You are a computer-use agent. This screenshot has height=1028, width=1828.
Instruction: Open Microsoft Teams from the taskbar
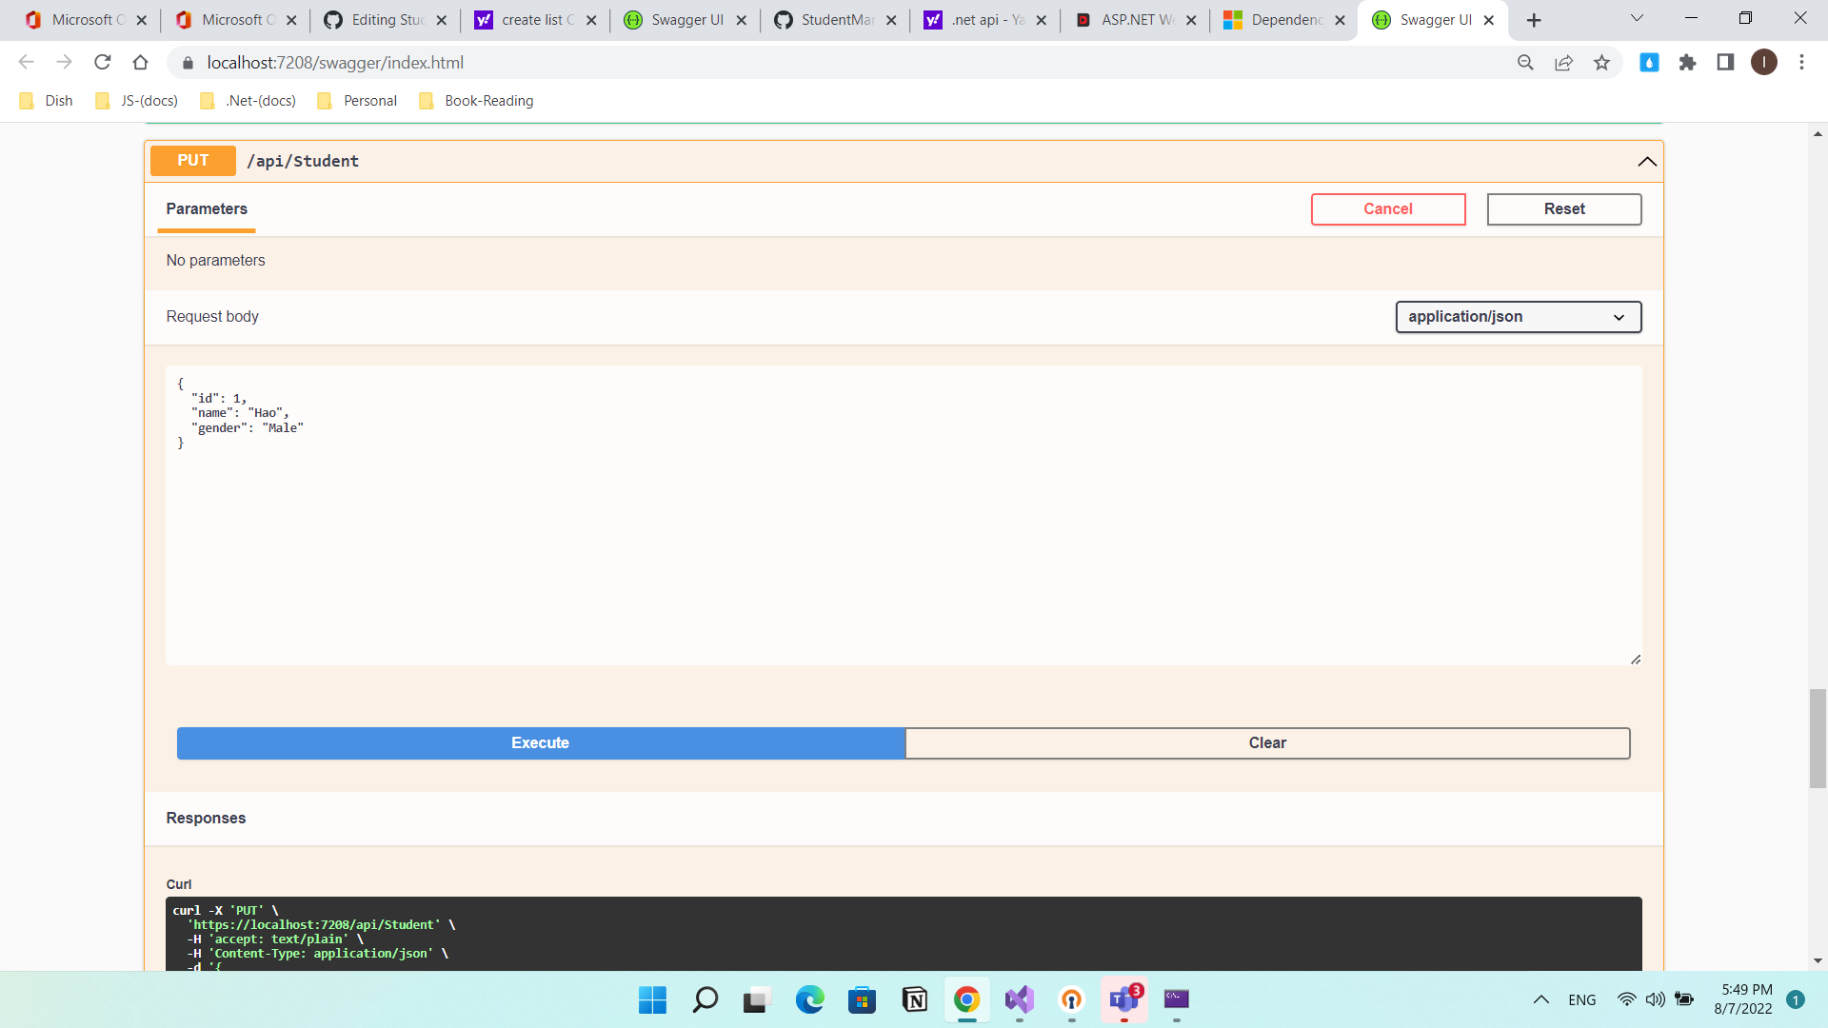(1123, 1000)
